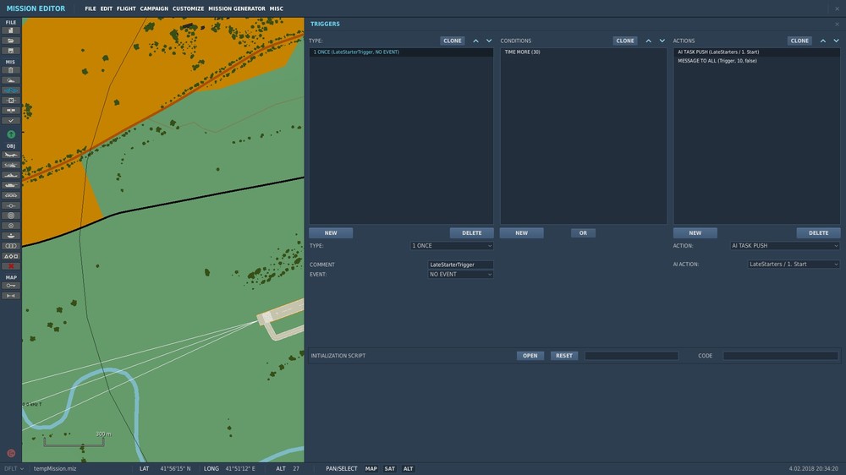This screenshot has width=846, height=475.
Task: Create NEW trigger under the trigger list
Action: click(331, 233)
